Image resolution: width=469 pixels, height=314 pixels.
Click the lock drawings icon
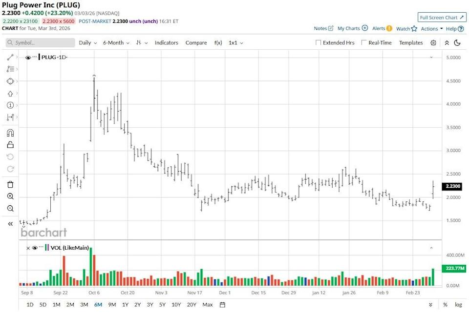tap(10, 145)
